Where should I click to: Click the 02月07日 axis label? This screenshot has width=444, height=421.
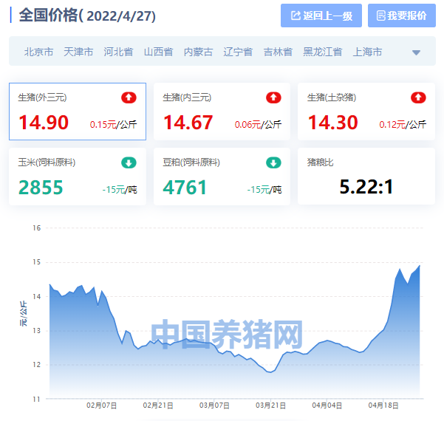102,405
